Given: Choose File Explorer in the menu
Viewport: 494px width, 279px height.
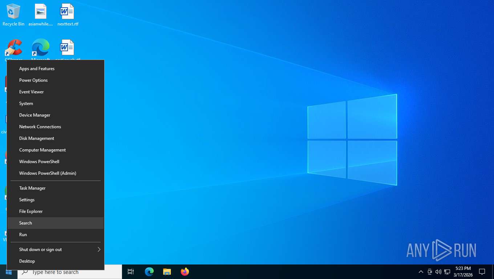Looking at the screenshot, I should pos(56,211).
